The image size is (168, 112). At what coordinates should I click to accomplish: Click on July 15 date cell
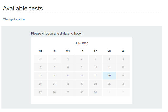pos(68,75)
